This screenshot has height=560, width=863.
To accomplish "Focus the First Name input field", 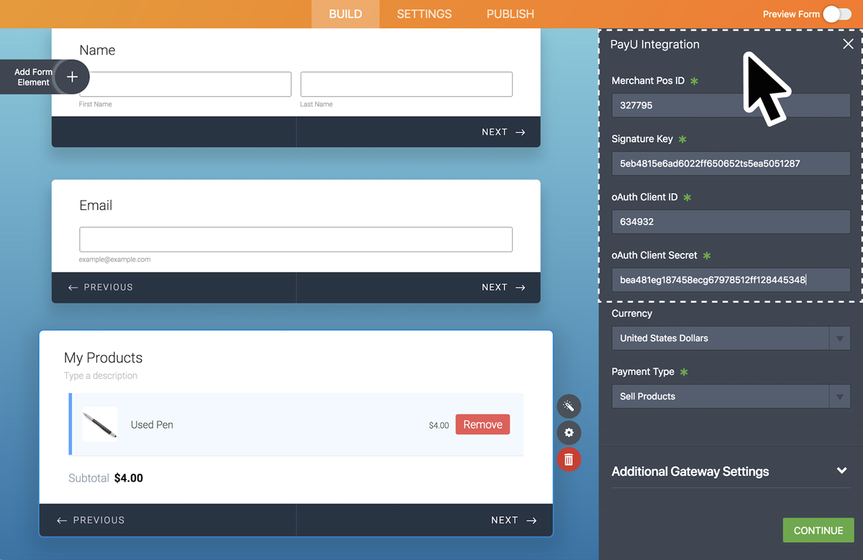I will point(186,84).
